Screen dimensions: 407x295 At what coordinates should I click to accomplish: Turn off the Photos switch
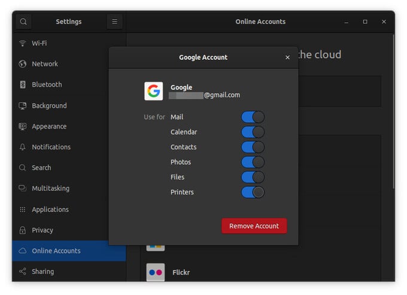point(253,162)
